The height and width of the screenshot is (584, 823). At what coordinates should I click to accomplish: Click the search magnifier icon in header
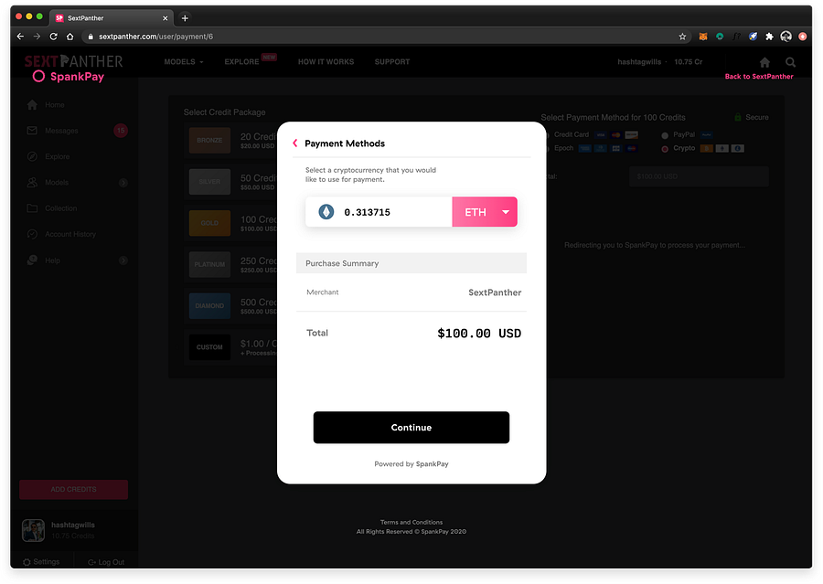790,62
